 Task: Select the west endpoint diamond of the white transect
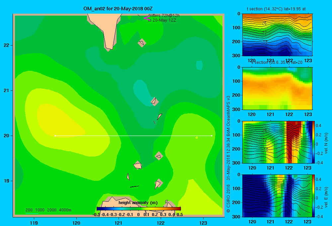(55, 136)
